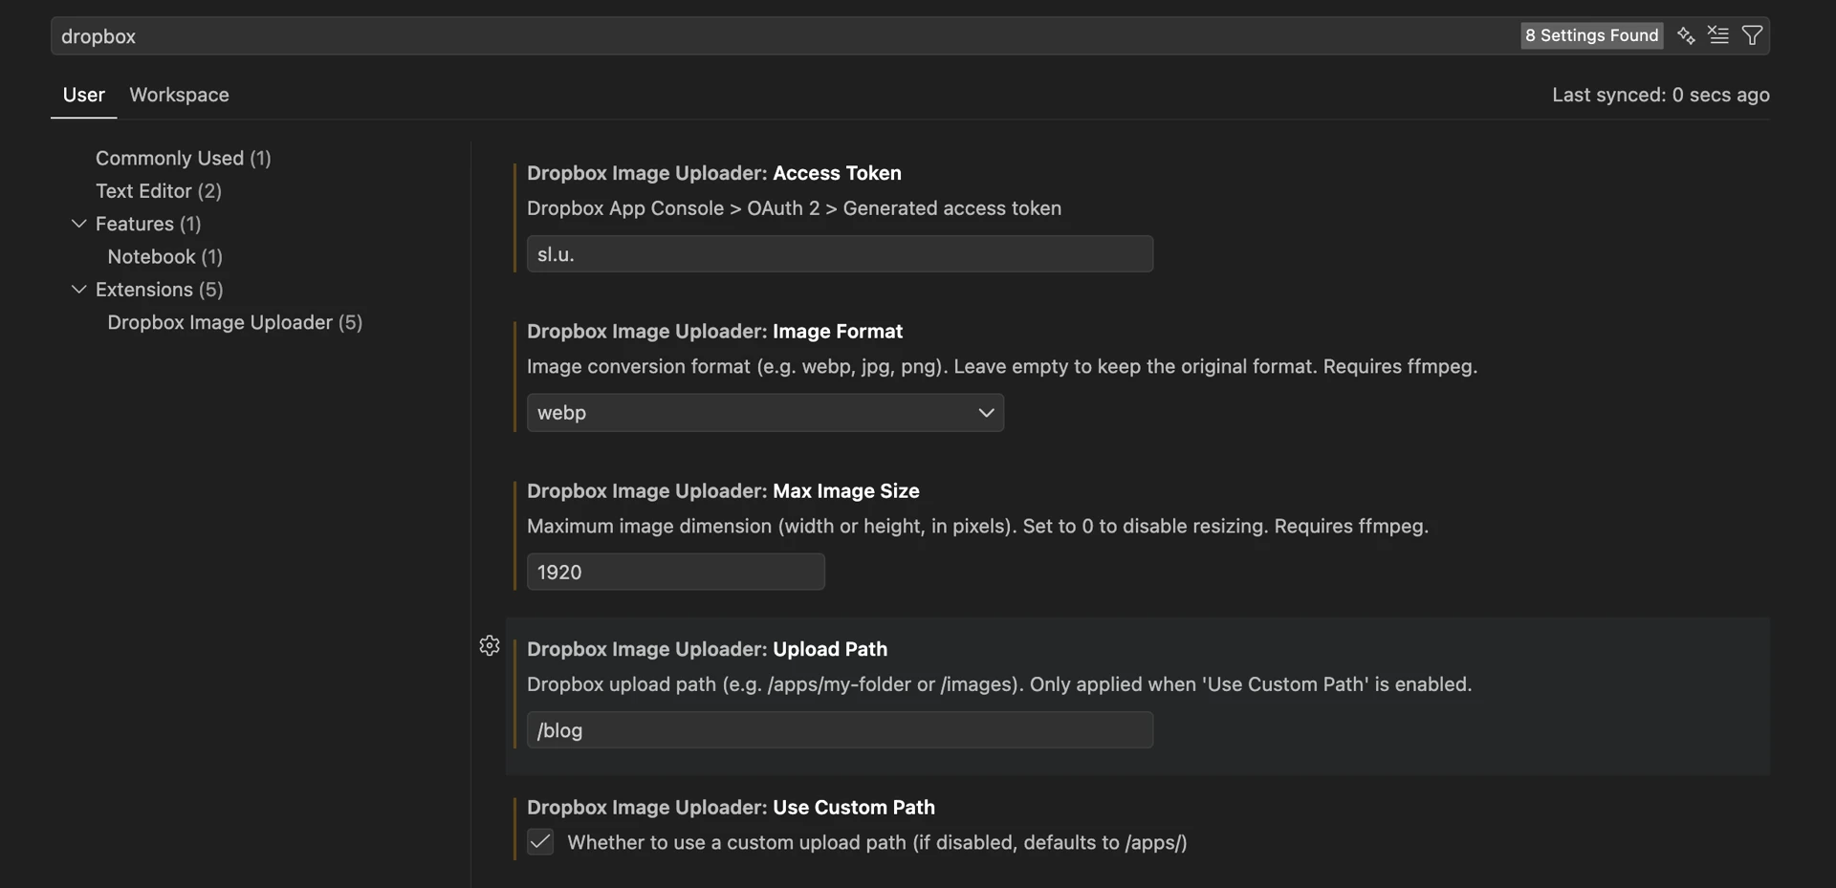This screenshot has height=888, width=1836.
Task: Click the Generated access token description text
Action: pyautogui.click(x=794, y=208)
